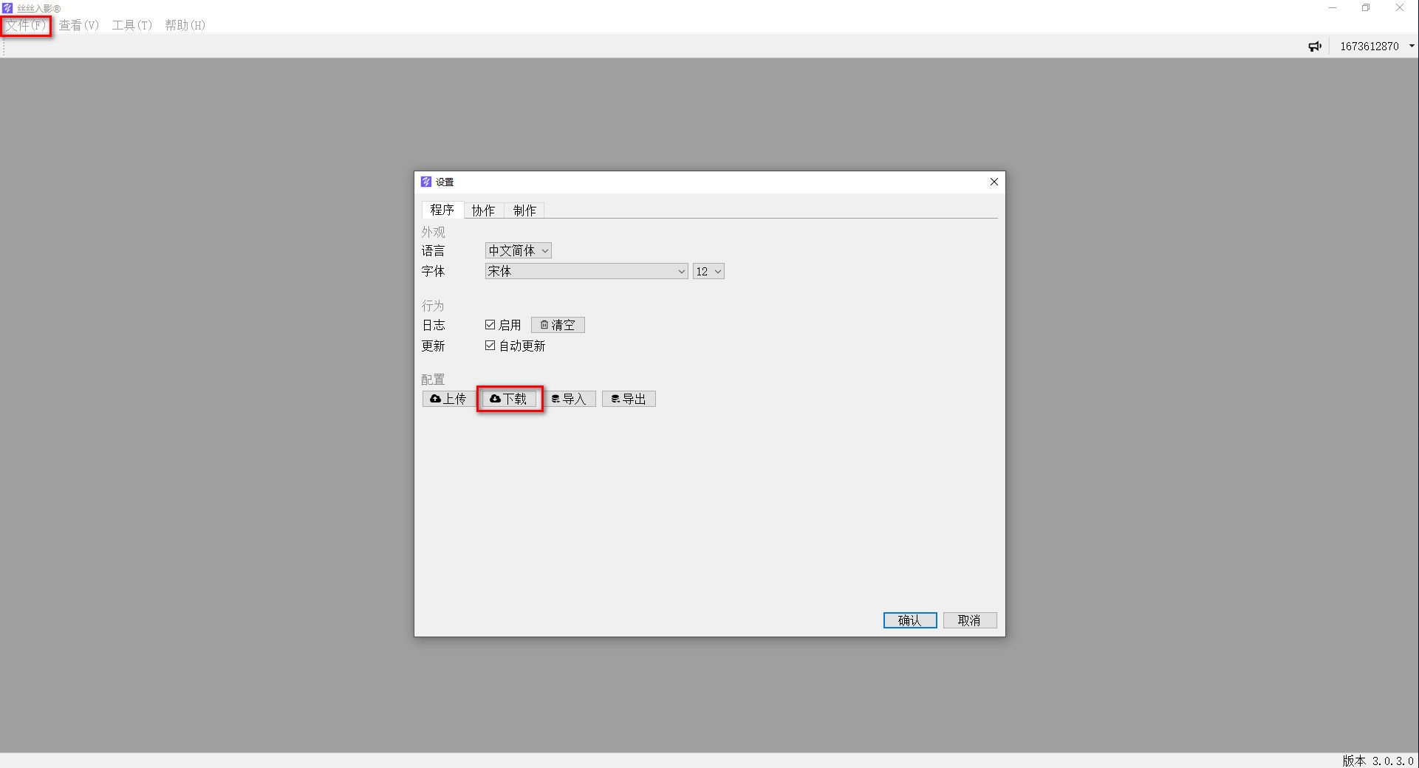Screen dimensions: 1419x768
Task: Toggle the 启用 log checkbox
Action: click(490, 325)
